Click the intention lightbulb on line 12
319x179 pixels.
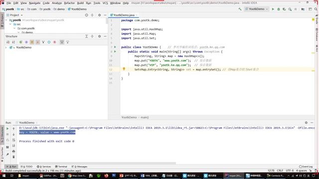click(x=124, y=69)
